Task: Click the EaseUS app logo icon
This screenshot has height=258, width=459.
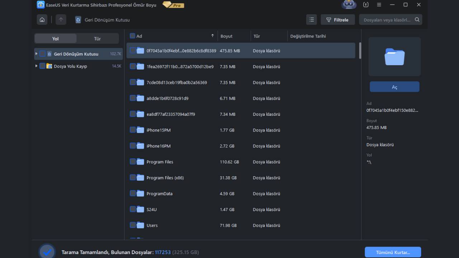Action: (41, 5)
